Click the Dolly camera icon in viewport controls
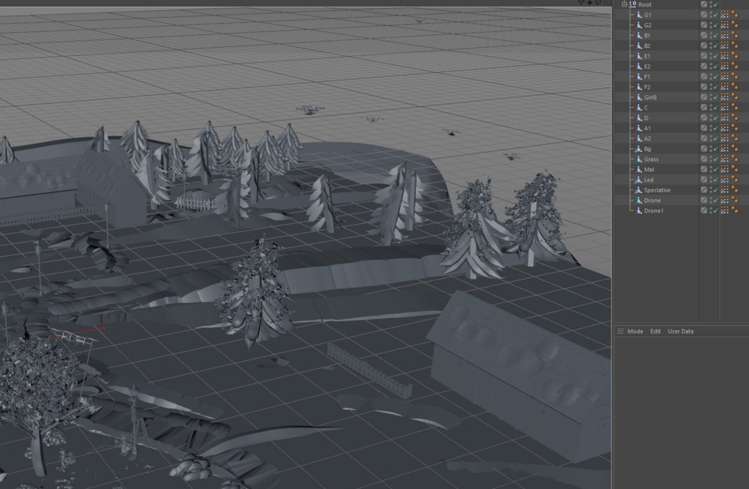 click(x=590, y=2)
